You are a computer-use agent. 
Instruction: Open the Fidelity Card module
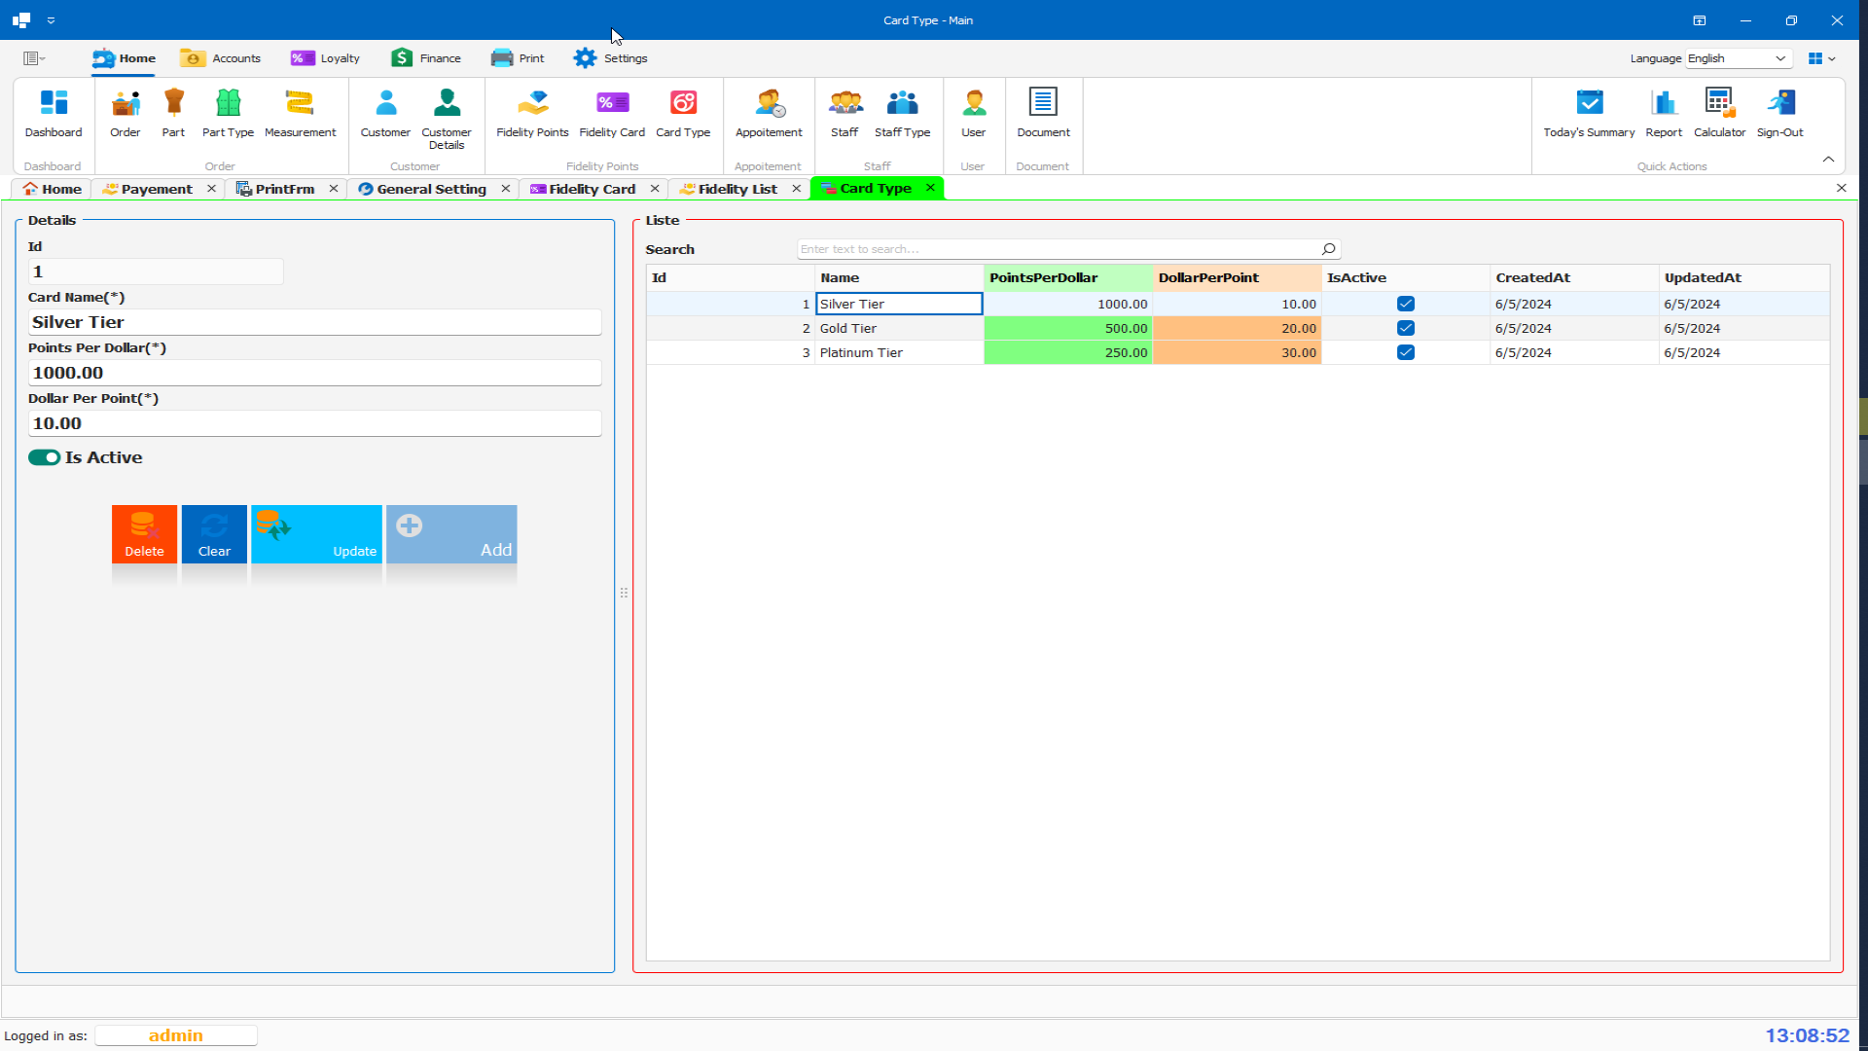tap(612, 114)
